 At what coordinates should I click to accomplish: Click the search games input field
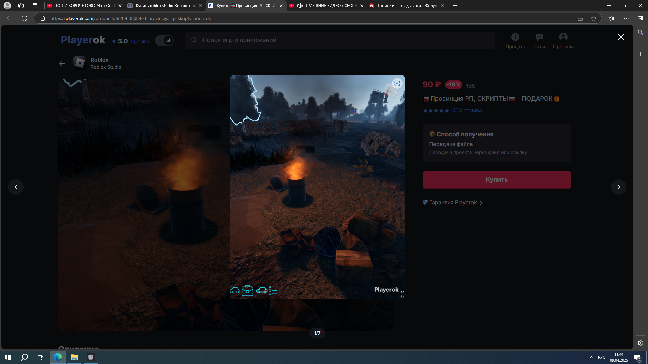point(339,40)
